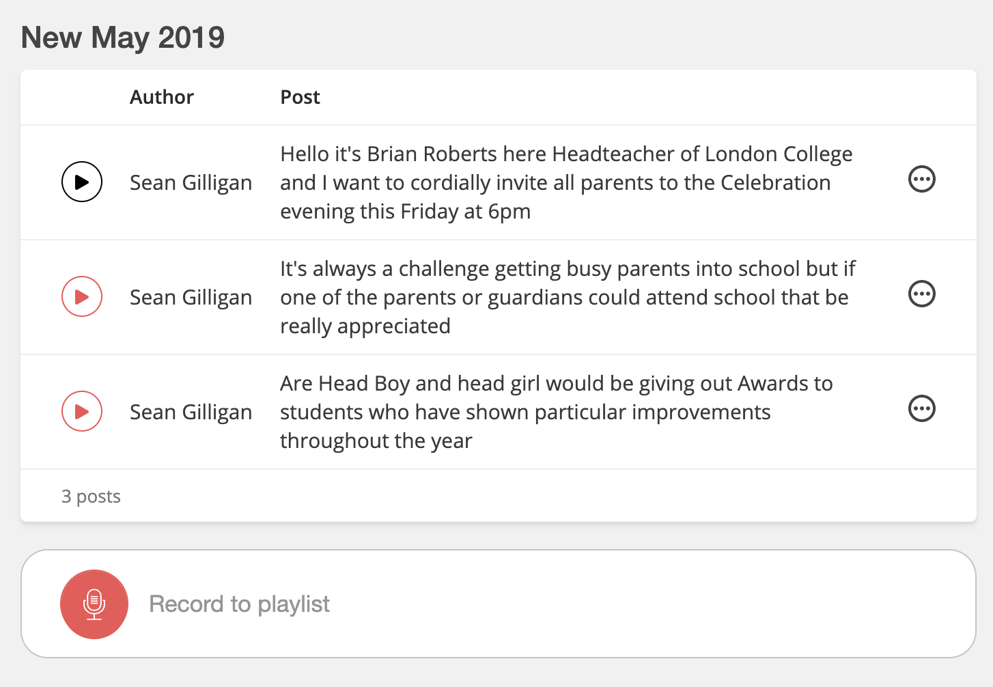Click the Celebration evening invitation post text
This screenshot has height=687, width=993.
point(555,183)
